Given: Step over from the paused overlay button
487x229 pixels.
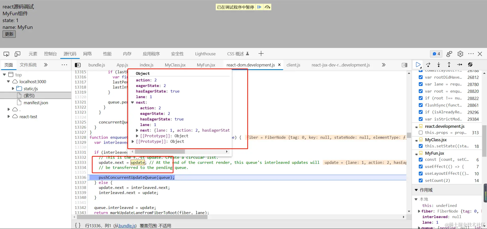Looking at the screenshot, I should [x=267, y=7].
